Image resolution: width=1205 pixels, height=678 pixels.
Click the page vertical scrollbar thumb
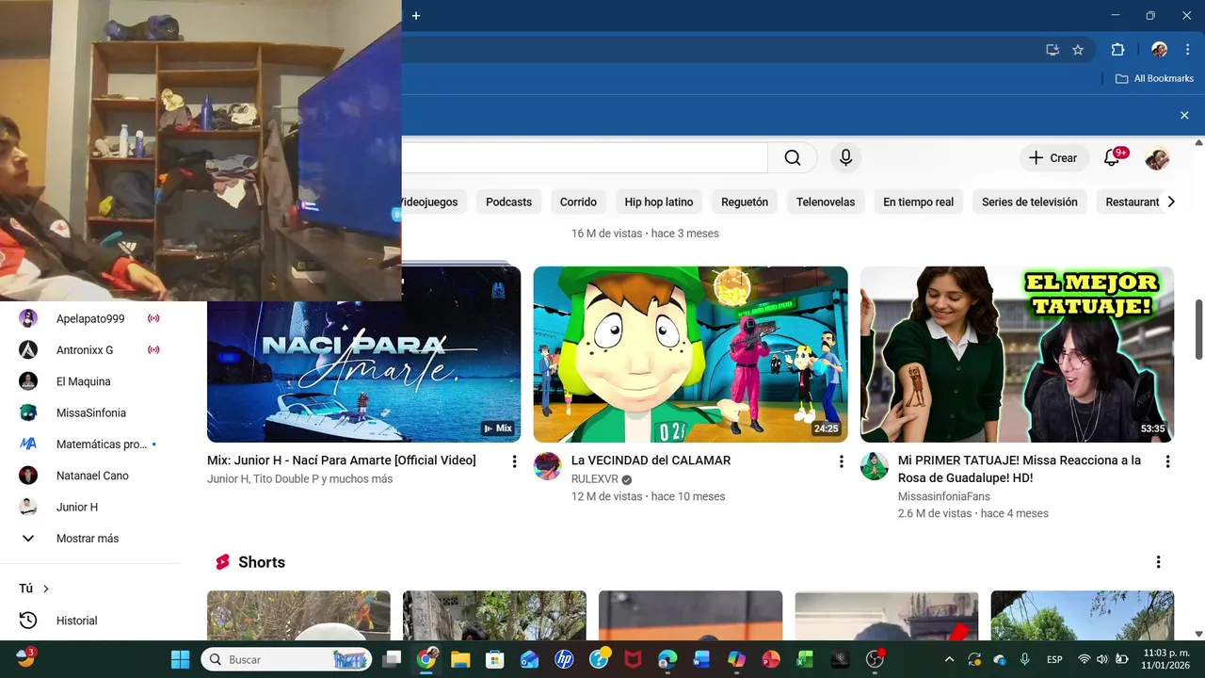(1198, 329)
